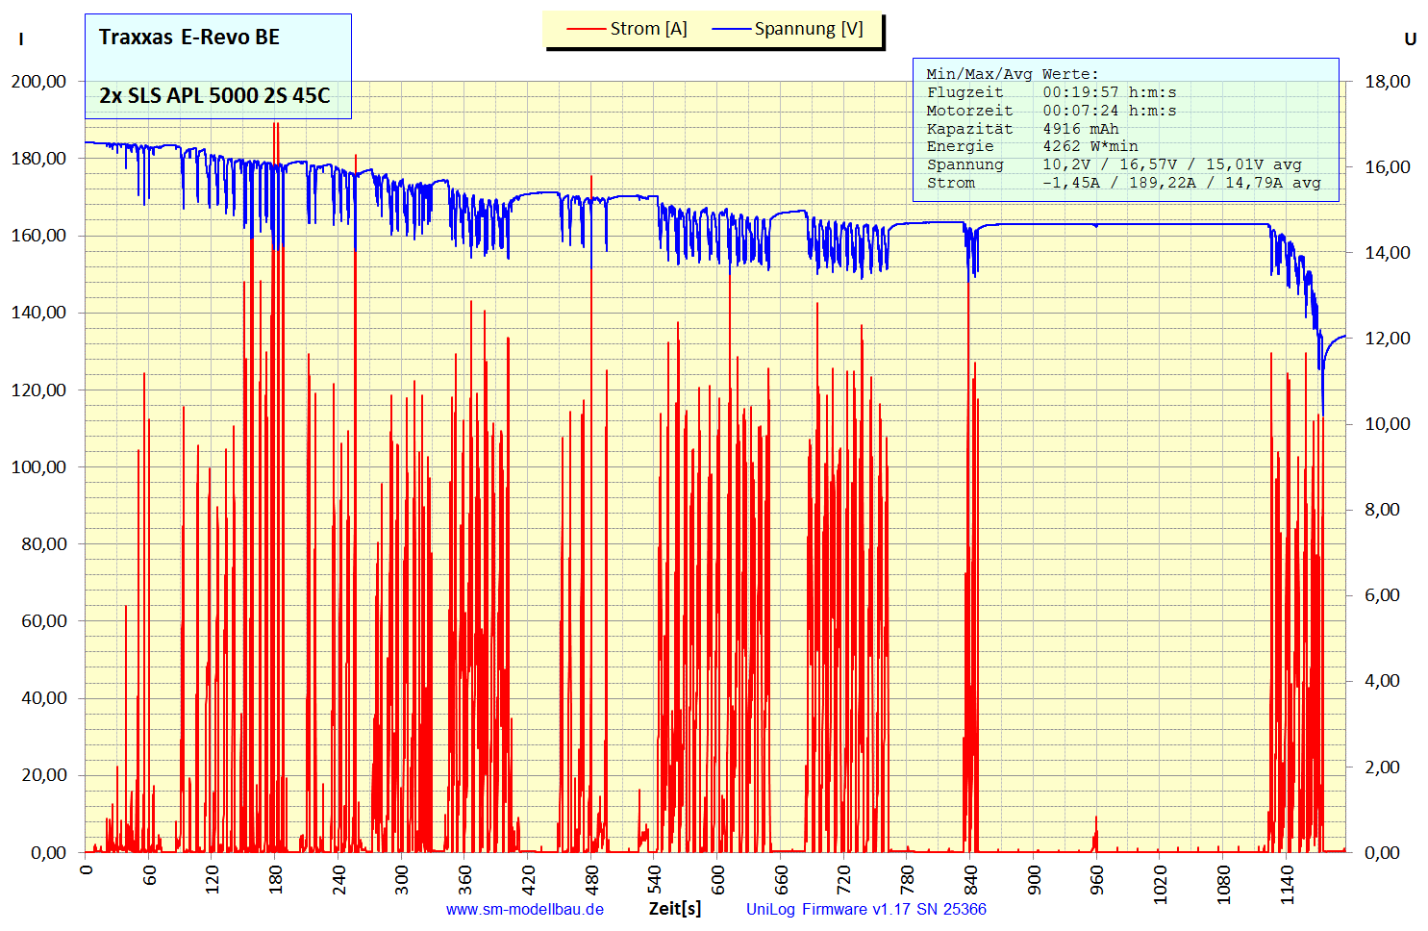This screenshot has height=931, width=1428.
Task: Click the 600 second mark on time axis
Action: click(x=717, y=879)
